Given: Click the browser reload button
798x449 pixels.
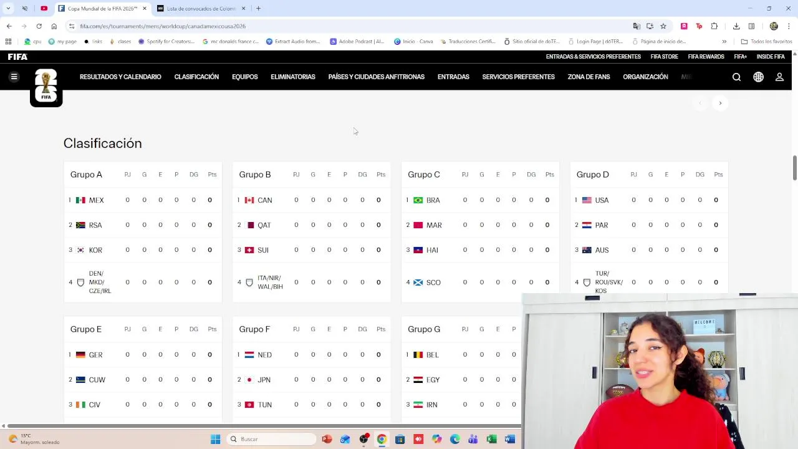Looking at the screenshot, I should [39, 26].
